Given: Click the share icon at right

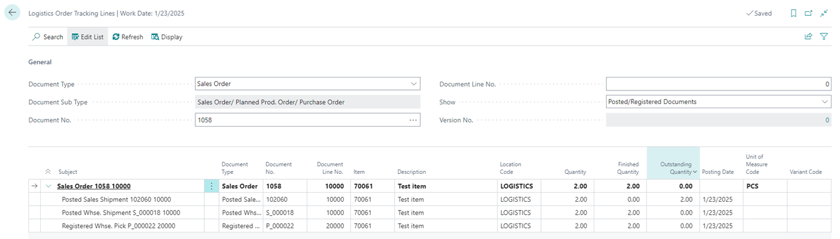Looking at the screenshot, I should [808, 37].
